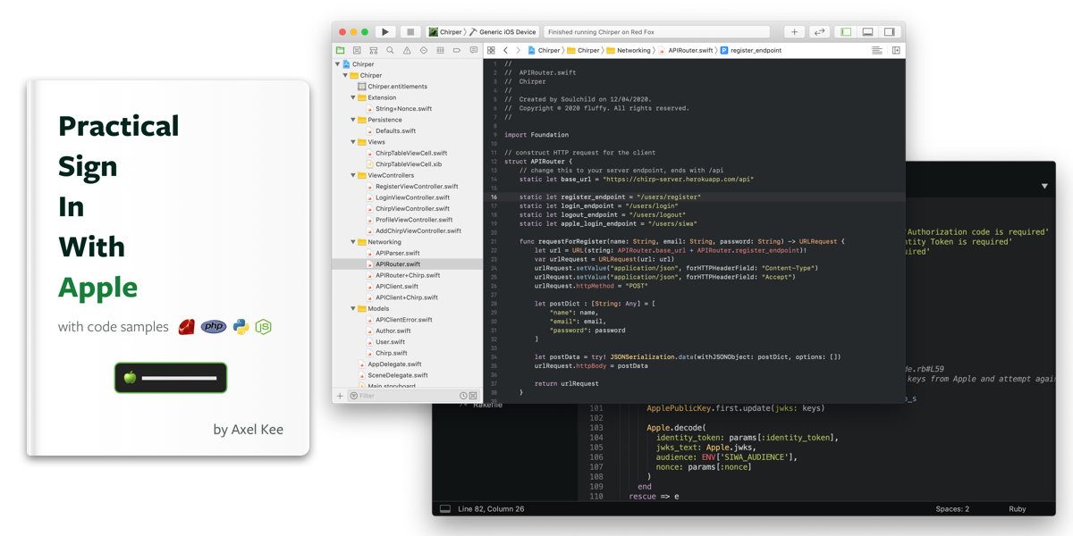Open the Issue navigator warning icon
1073x536 pixels.
[x=407, y=51]
